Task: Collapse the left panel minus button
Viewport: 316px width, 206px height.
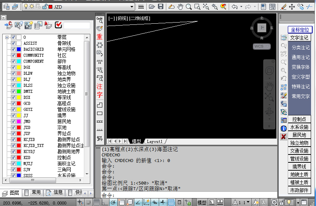Action: (x=4, y=18)
